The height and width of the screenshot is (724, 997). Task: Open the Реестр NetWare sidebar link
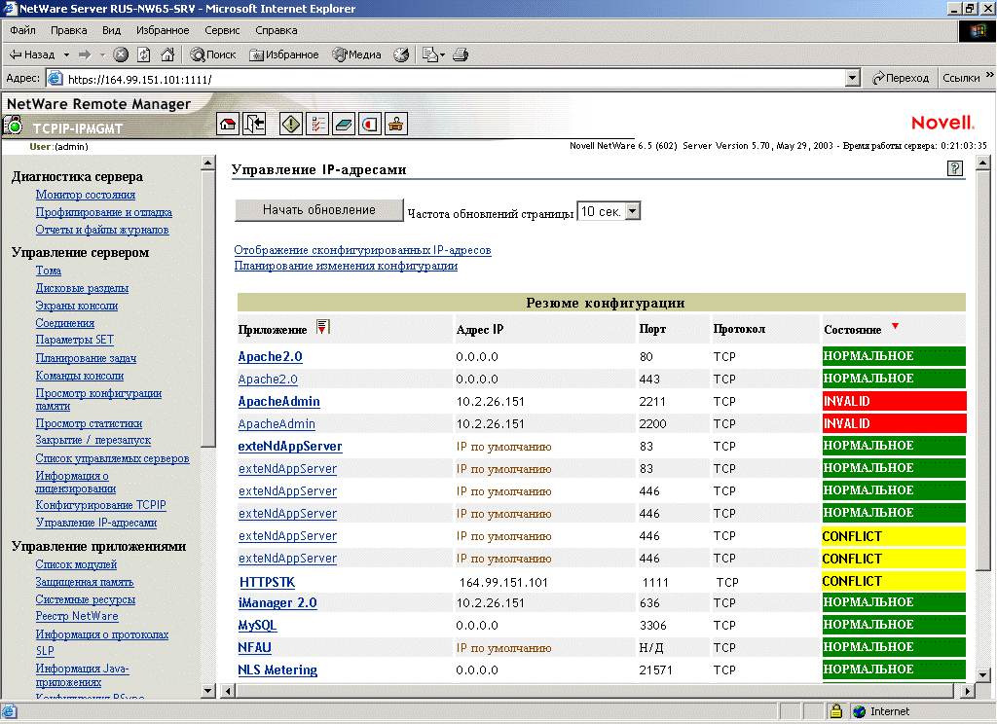[77, 616]
